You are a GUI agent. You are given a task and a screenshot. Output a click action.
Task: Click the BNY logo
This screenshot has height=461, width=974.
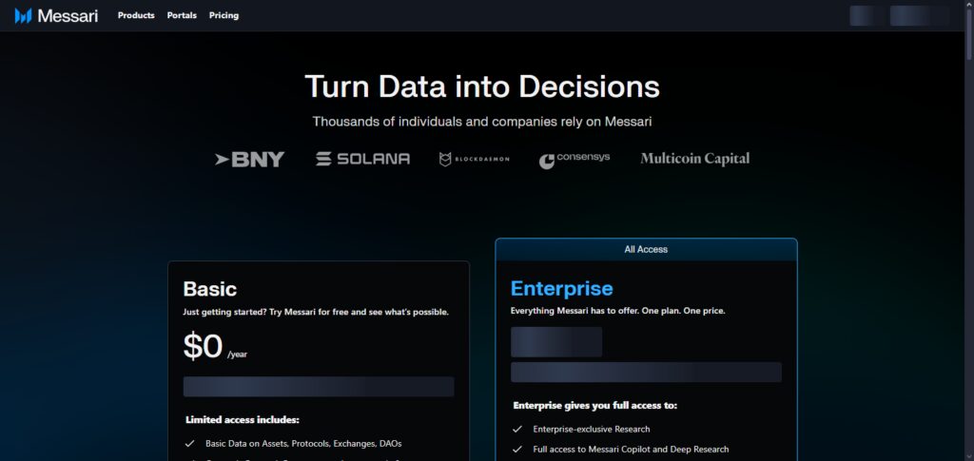click(250, 160)
